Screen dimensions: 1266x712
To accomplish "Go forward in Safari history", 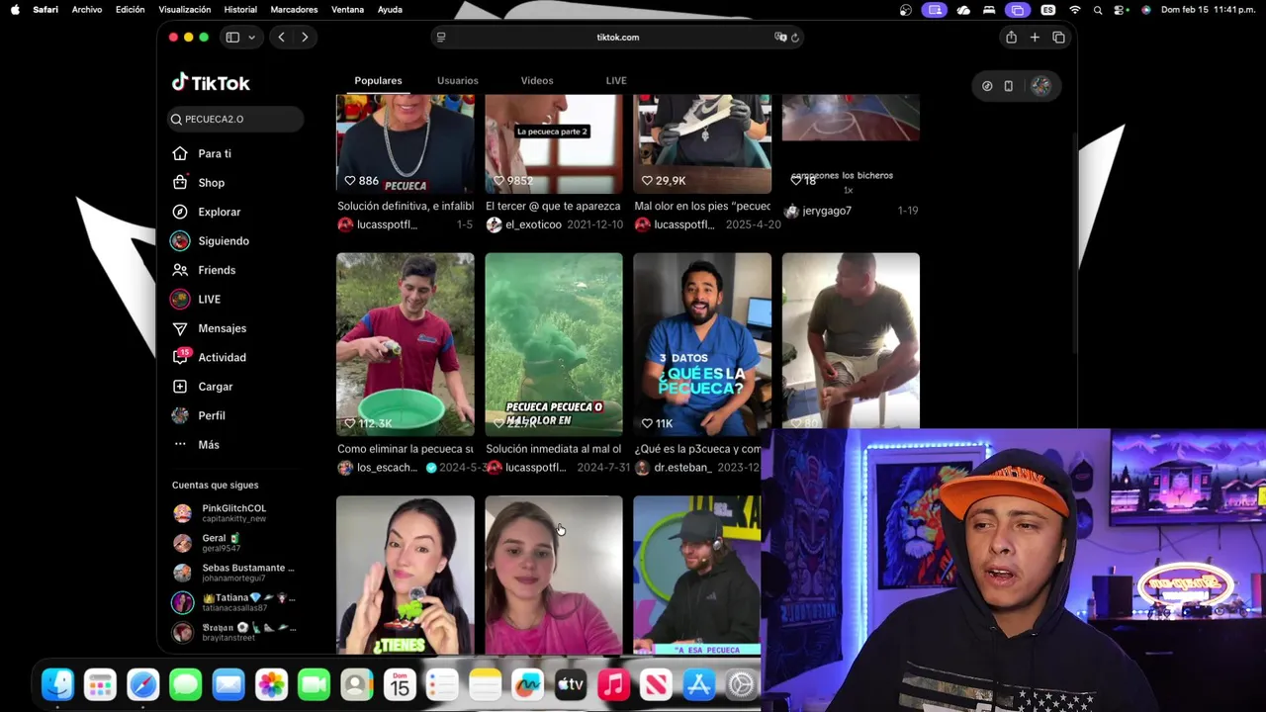I will tap(305, 38).
